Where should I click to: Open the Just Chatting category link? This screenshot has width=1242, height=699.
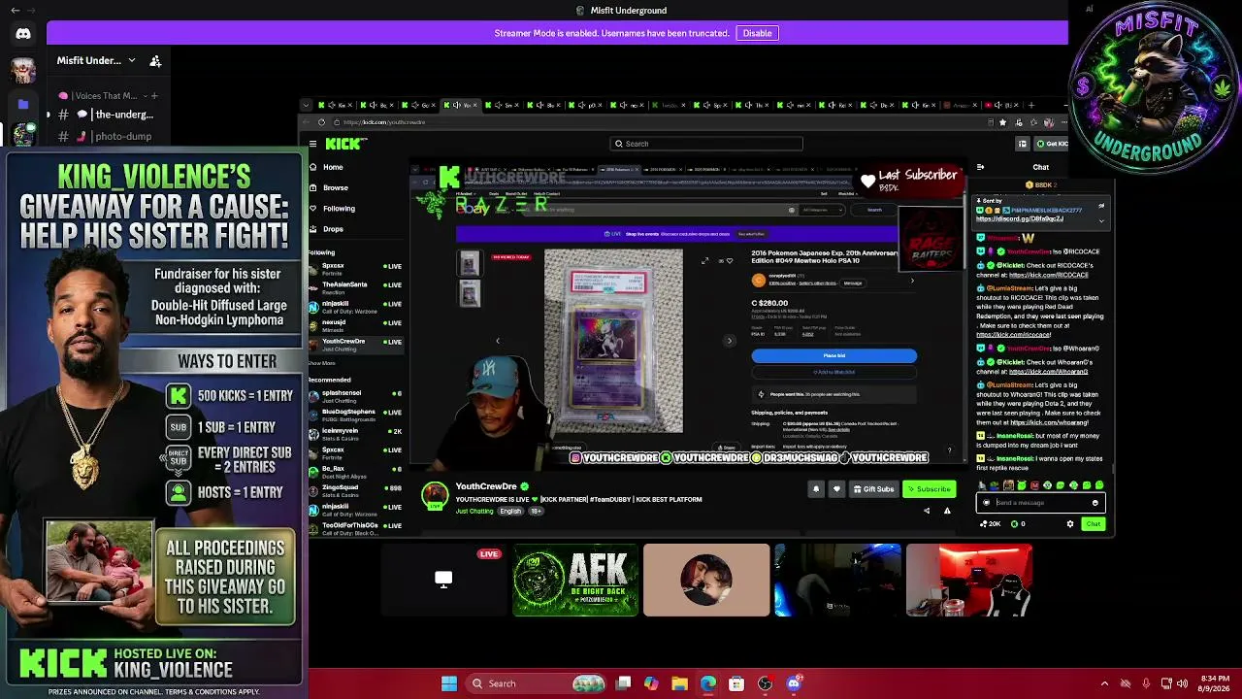475,511
